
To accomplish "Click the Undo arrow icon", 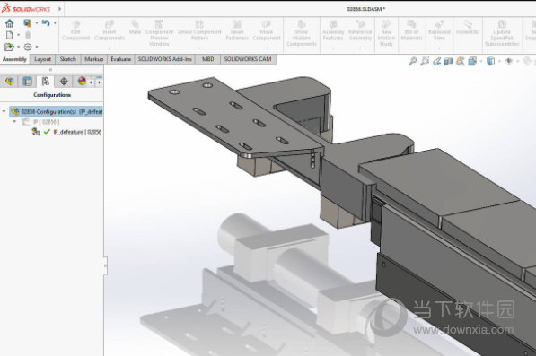I will (x=46, y=23).
